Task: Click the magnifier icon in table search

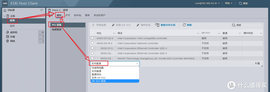Action: click(x=234, y=25)
